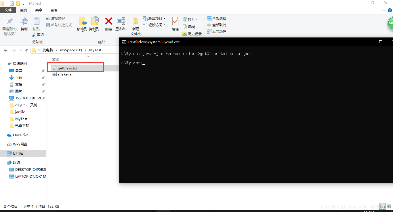Viewport: 393px width, 212px height.
Task: Click Invert selection (反向选择)
Action: coord(217,31)
